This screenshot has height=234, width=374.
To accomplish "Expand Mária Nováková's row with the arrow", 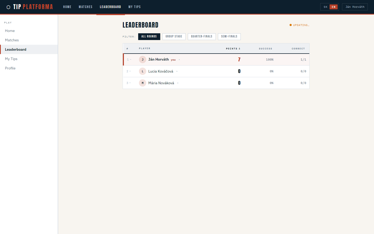I will tap(178, 83).
